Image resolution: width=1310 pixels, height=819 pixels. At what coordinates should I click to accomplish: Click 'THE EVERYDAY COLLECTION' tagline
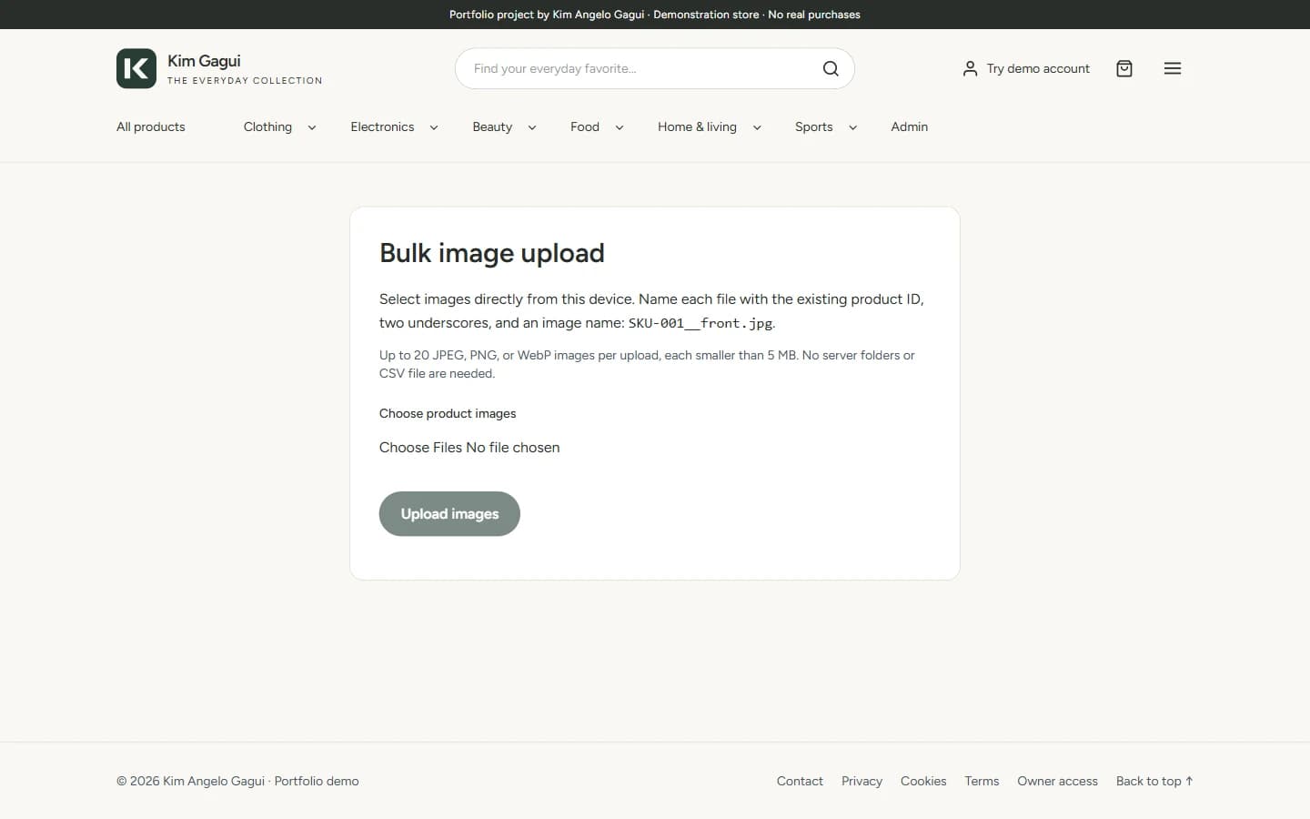pyautogui.click(x=245, y=81)
